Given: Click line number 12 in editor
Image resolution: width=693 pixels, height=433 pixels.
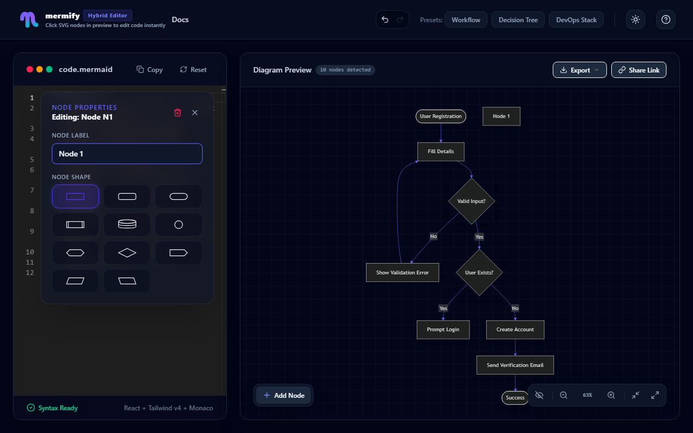Looking at the screenshot, I should pyautogui.click(x=30, y=272).
